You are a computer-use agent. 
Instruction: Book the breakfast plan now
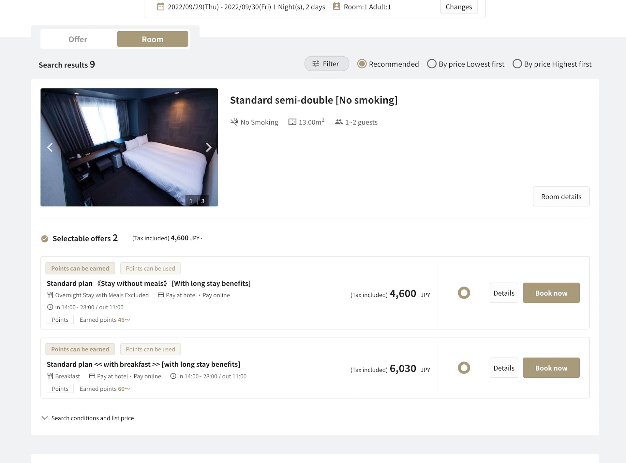pos(551,368)
